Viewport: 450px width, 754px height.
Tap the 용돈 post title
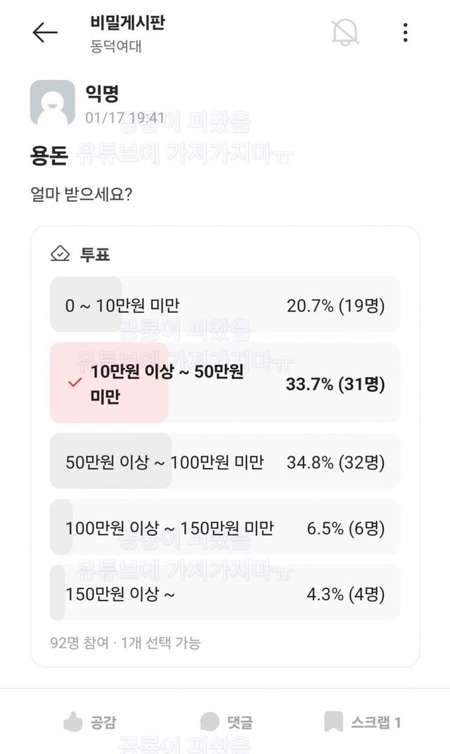pos(49,156)
